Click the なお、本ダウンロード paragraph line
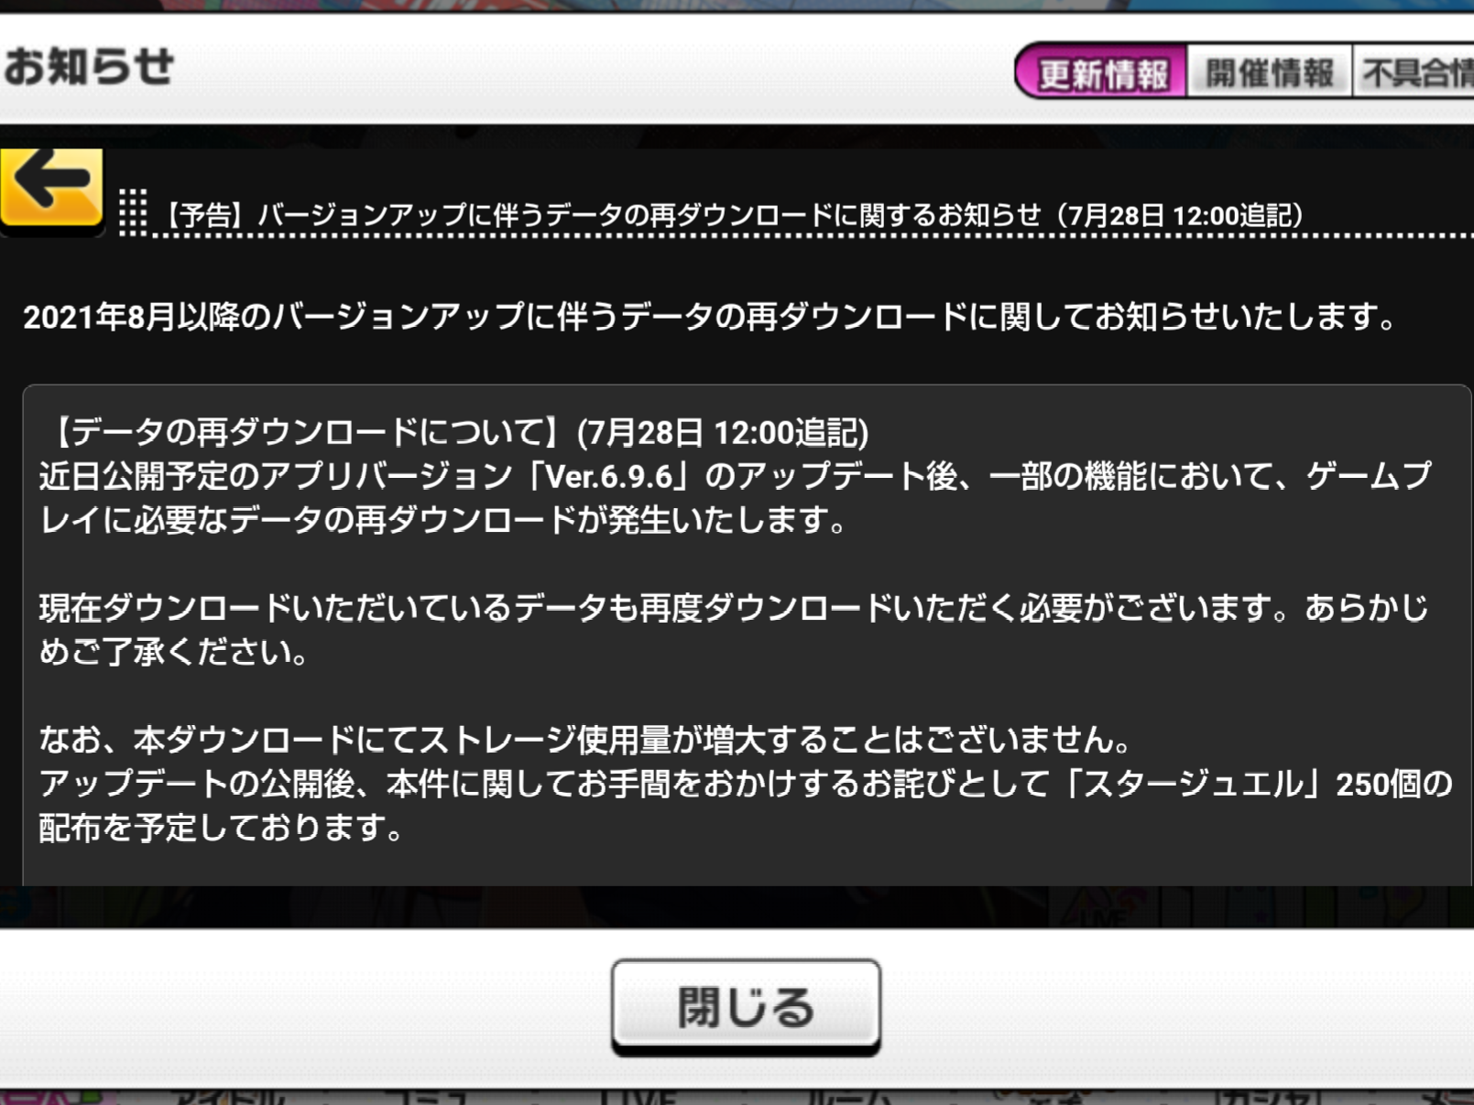1474x1105 pixels. pos(587,740)
